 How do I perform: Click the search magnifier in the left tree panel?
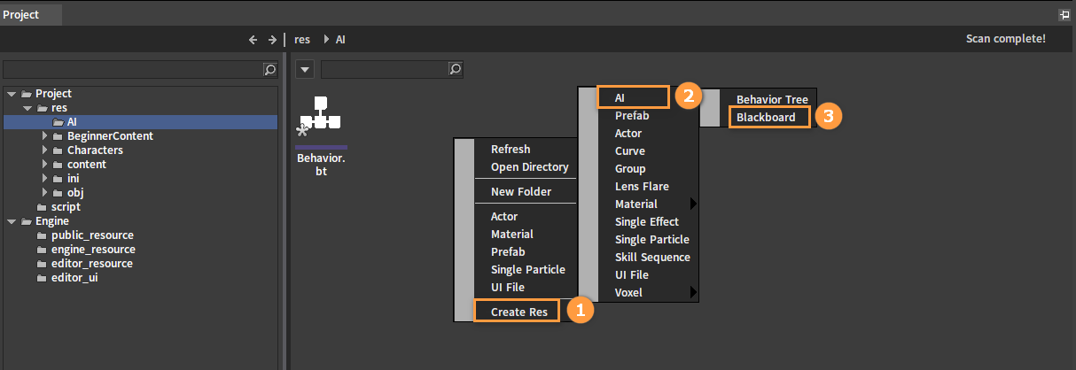point(270,69)
